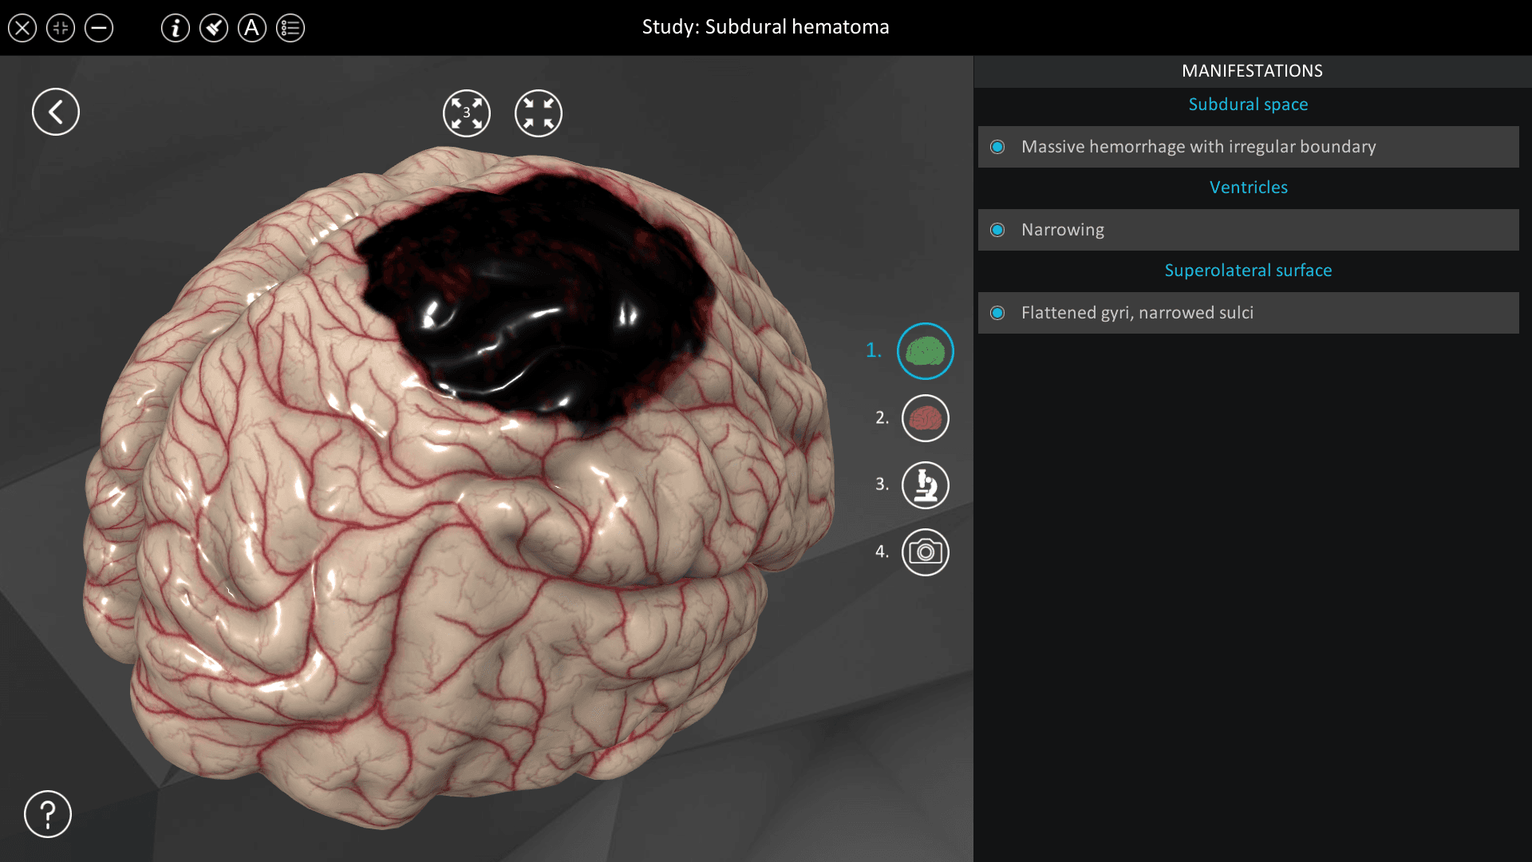
Task: Go back with the left chevron button
Action: point(56,112)
